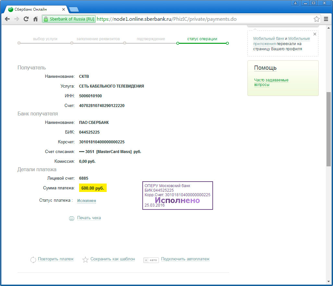The height and width of the screenshot is (286, 333).
Task: Click the ИНН value 5006010100
Action: click(90, 96)
